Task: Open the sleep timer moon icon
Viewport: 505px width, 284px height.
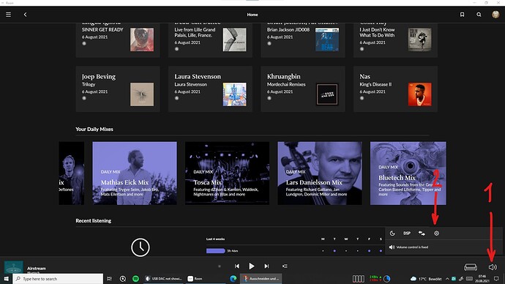Action: point(392,233)
